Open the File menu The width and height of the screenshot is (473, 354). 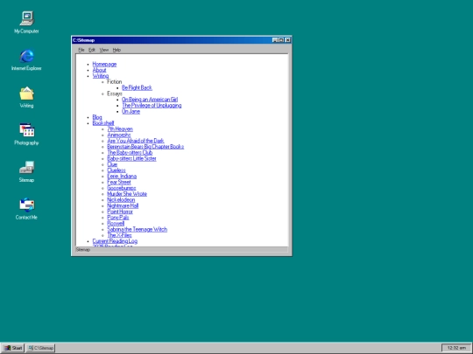[81, 50]
